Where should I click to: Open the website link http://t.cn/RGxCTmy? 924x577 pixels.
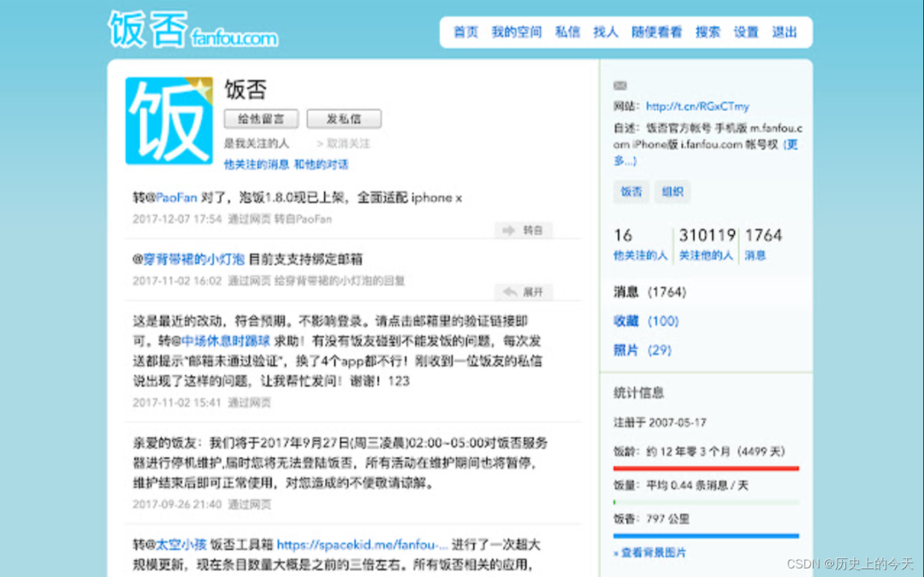click(x=698, y=107)
